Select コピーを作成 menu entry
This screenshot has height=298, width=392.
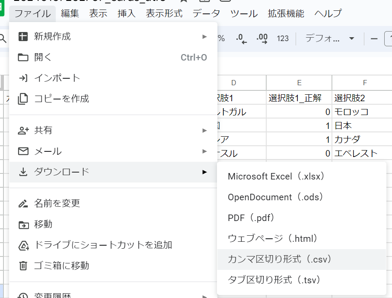113,99
